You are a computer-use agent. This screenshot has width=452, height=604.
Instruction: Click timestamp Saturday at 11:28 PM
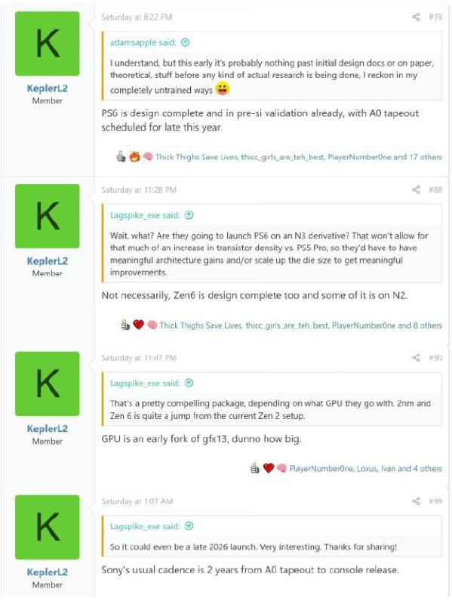click(x=139, y=190)
